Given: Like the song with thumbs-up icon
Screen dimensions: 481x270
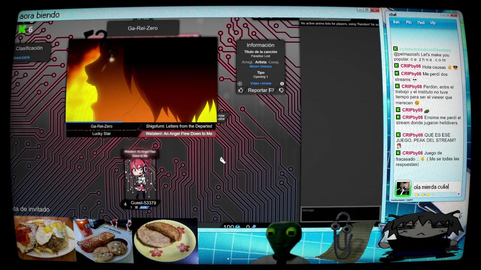Looking at the screenshot, I should pyautogui.click(x=240, y=90).
